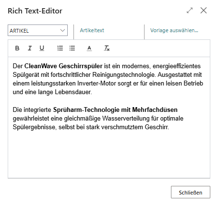Click the word 'Reinigungstechnologie' in the text

click(123, 75)
